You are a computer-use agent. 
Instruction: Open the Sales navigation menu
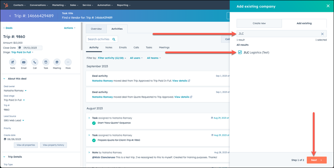(x=74, y=5)
